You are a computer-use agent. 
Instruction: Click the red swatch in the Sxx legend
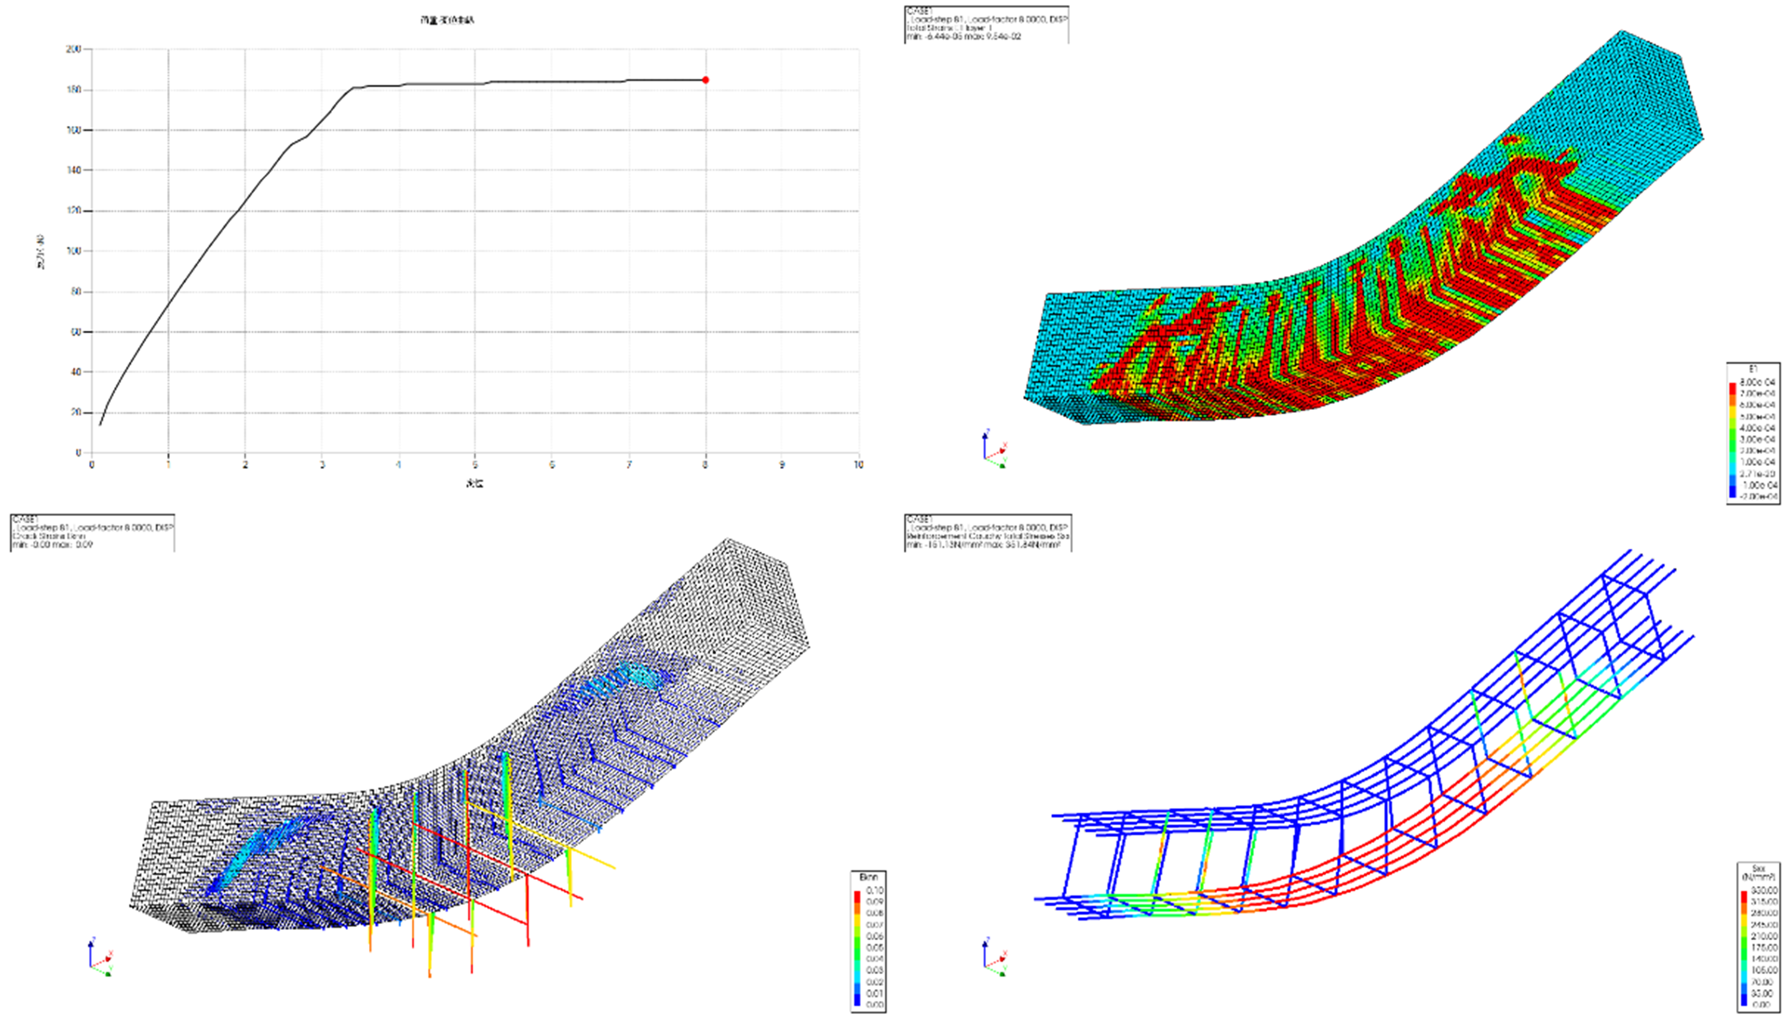point(1743,896)
